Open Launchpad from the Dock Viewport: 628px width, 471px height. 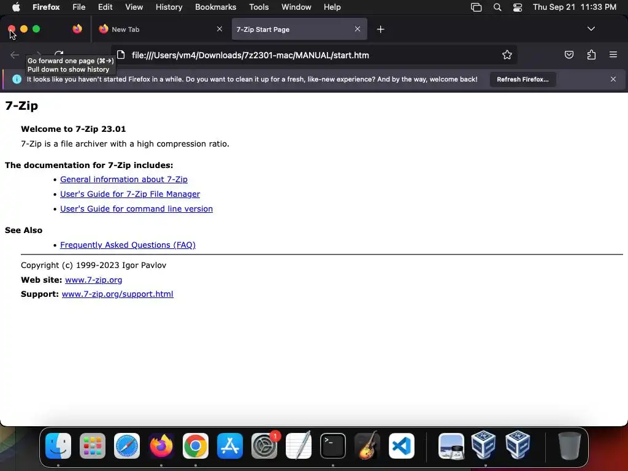(93, 446)
